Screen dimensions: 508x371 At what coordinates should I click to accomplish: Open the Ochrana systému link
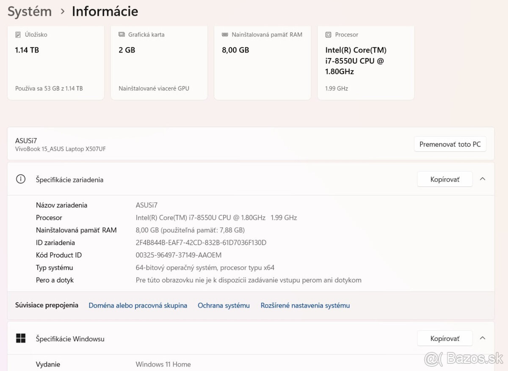224,305
